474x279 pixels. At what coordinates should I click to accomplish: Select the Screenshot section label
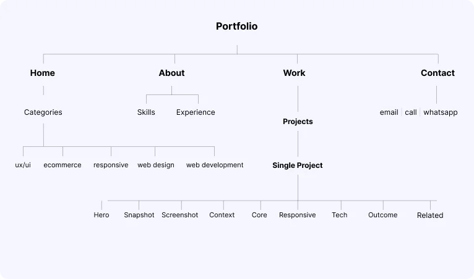coord(180,215)
